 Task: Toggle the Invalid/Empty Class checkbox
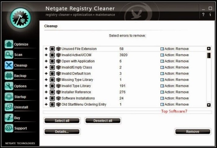[52, 67]
